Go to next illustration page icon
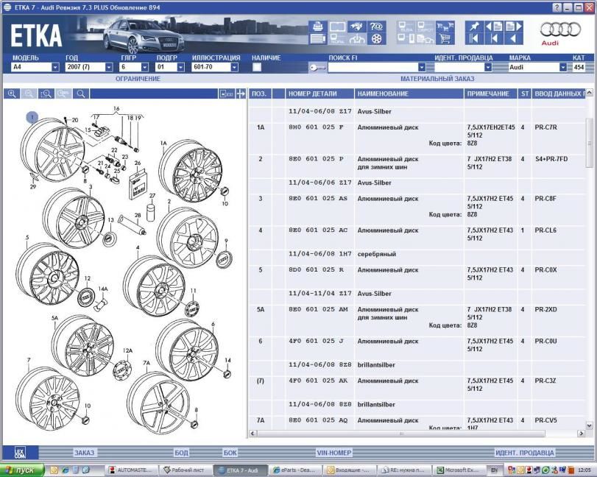597x477 pixels. 514,26
